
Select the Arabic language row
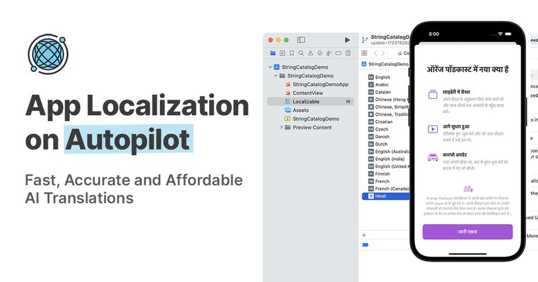[x=385, y=85]
